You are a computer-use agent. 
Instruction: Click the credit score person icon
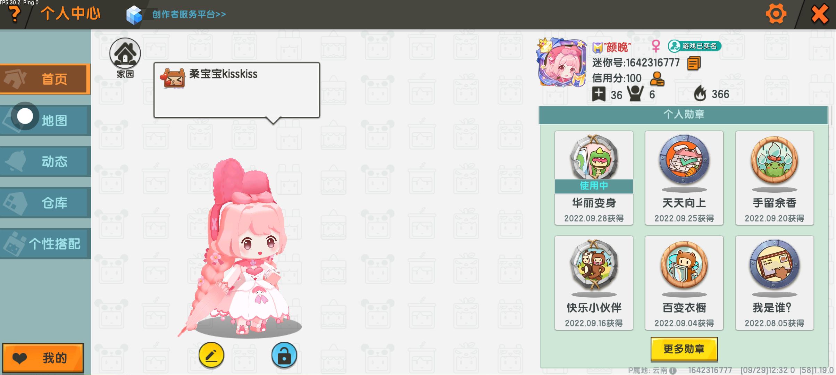(657, 79)
